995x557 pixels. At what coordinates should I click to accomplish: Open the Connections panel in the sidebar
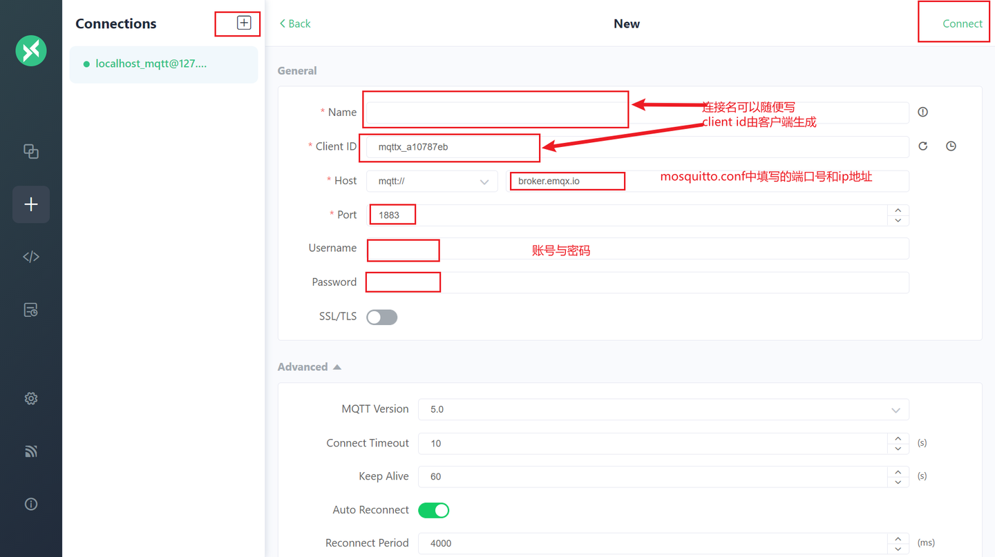pyautogui.click(x=30, y=151)
